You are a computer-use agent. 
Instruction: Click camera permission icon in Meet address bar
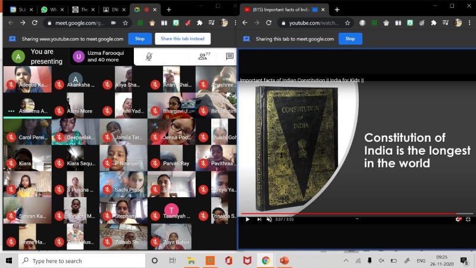(x=114, y=23)
